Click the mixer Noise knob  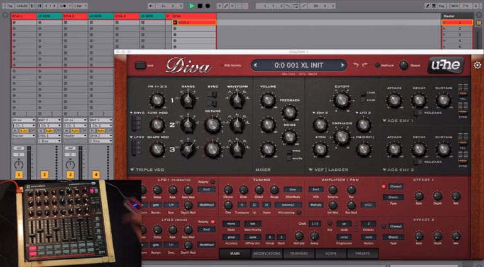tap(290, 137)
